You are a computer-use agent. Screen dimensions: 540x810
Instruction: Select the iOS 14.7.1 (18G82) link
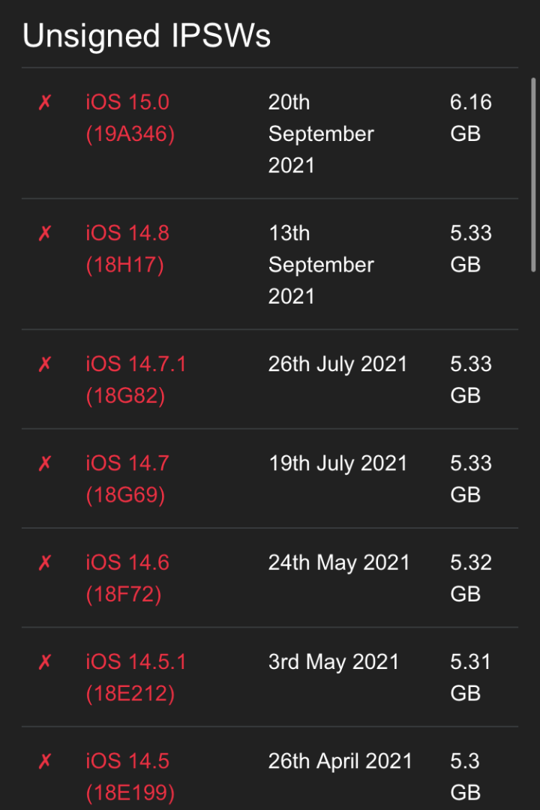[x=136, y=379]
